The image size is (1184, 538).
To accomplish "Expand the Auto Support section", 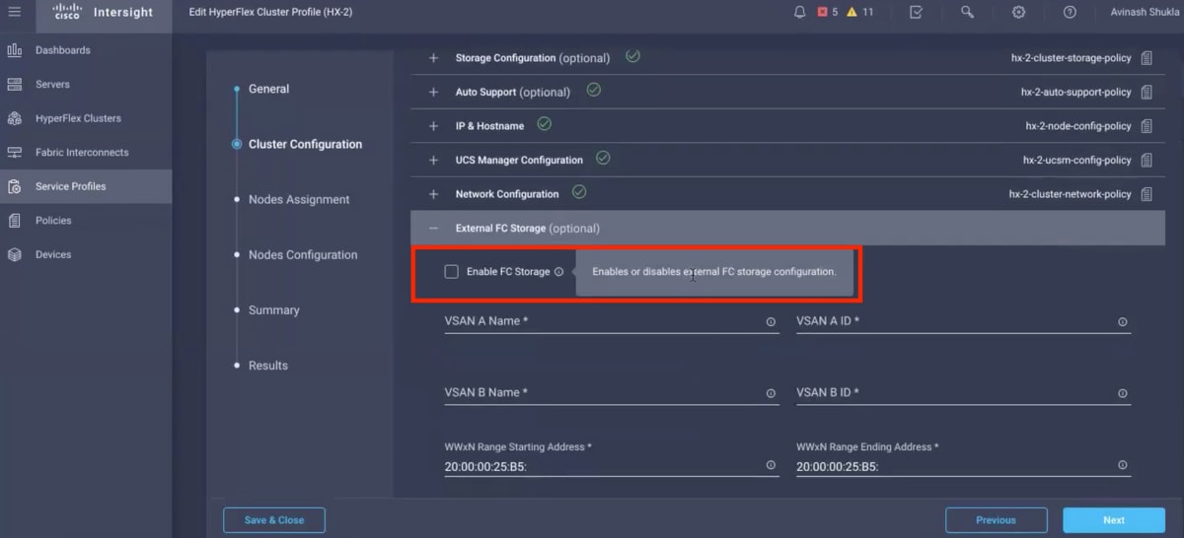I will (433, 93).
